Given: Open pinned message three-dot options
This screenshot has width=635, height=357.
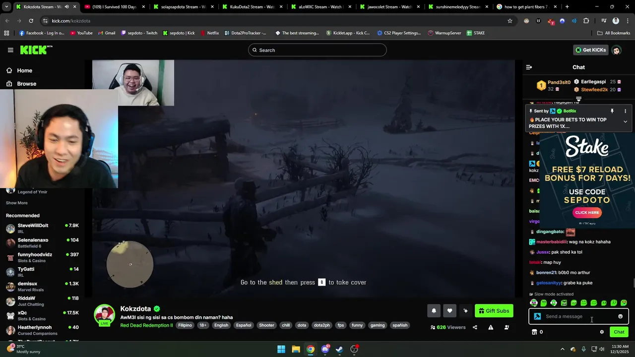Looking at the screenshot, I should [x=625, y=111].
